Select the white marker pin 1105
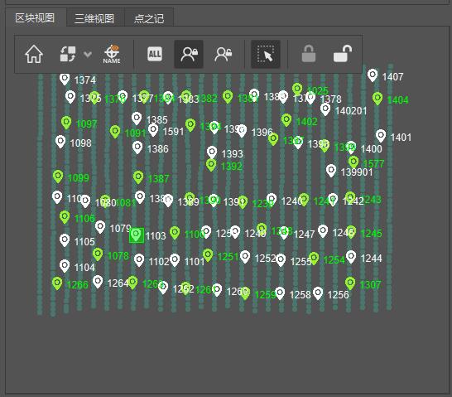This screenshot has width=452, height=397. 65,240
